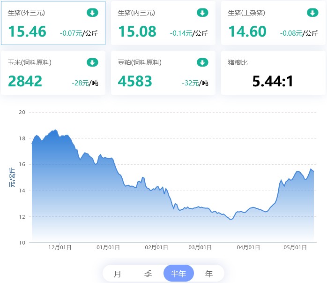
Task: Click the down-arrow icon on 豆粕 card
Action: pos(202,62)
